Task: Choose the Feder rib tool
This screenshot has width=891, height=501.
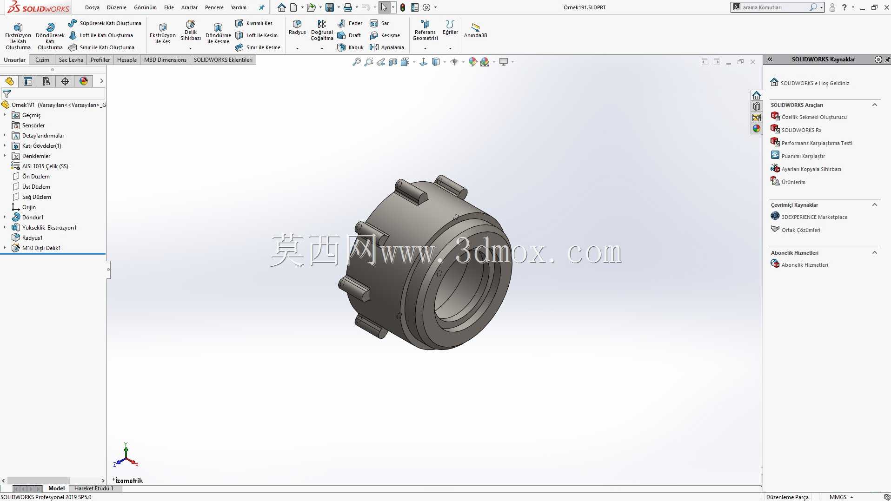Action: coord(350,23)
